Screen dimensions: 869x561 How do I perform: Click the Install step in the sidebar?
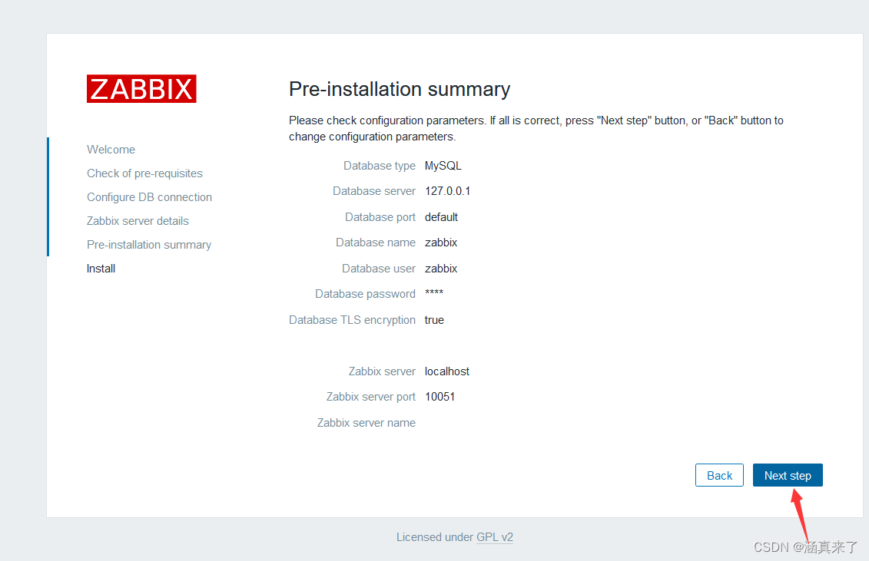click(x=101, y=268)
